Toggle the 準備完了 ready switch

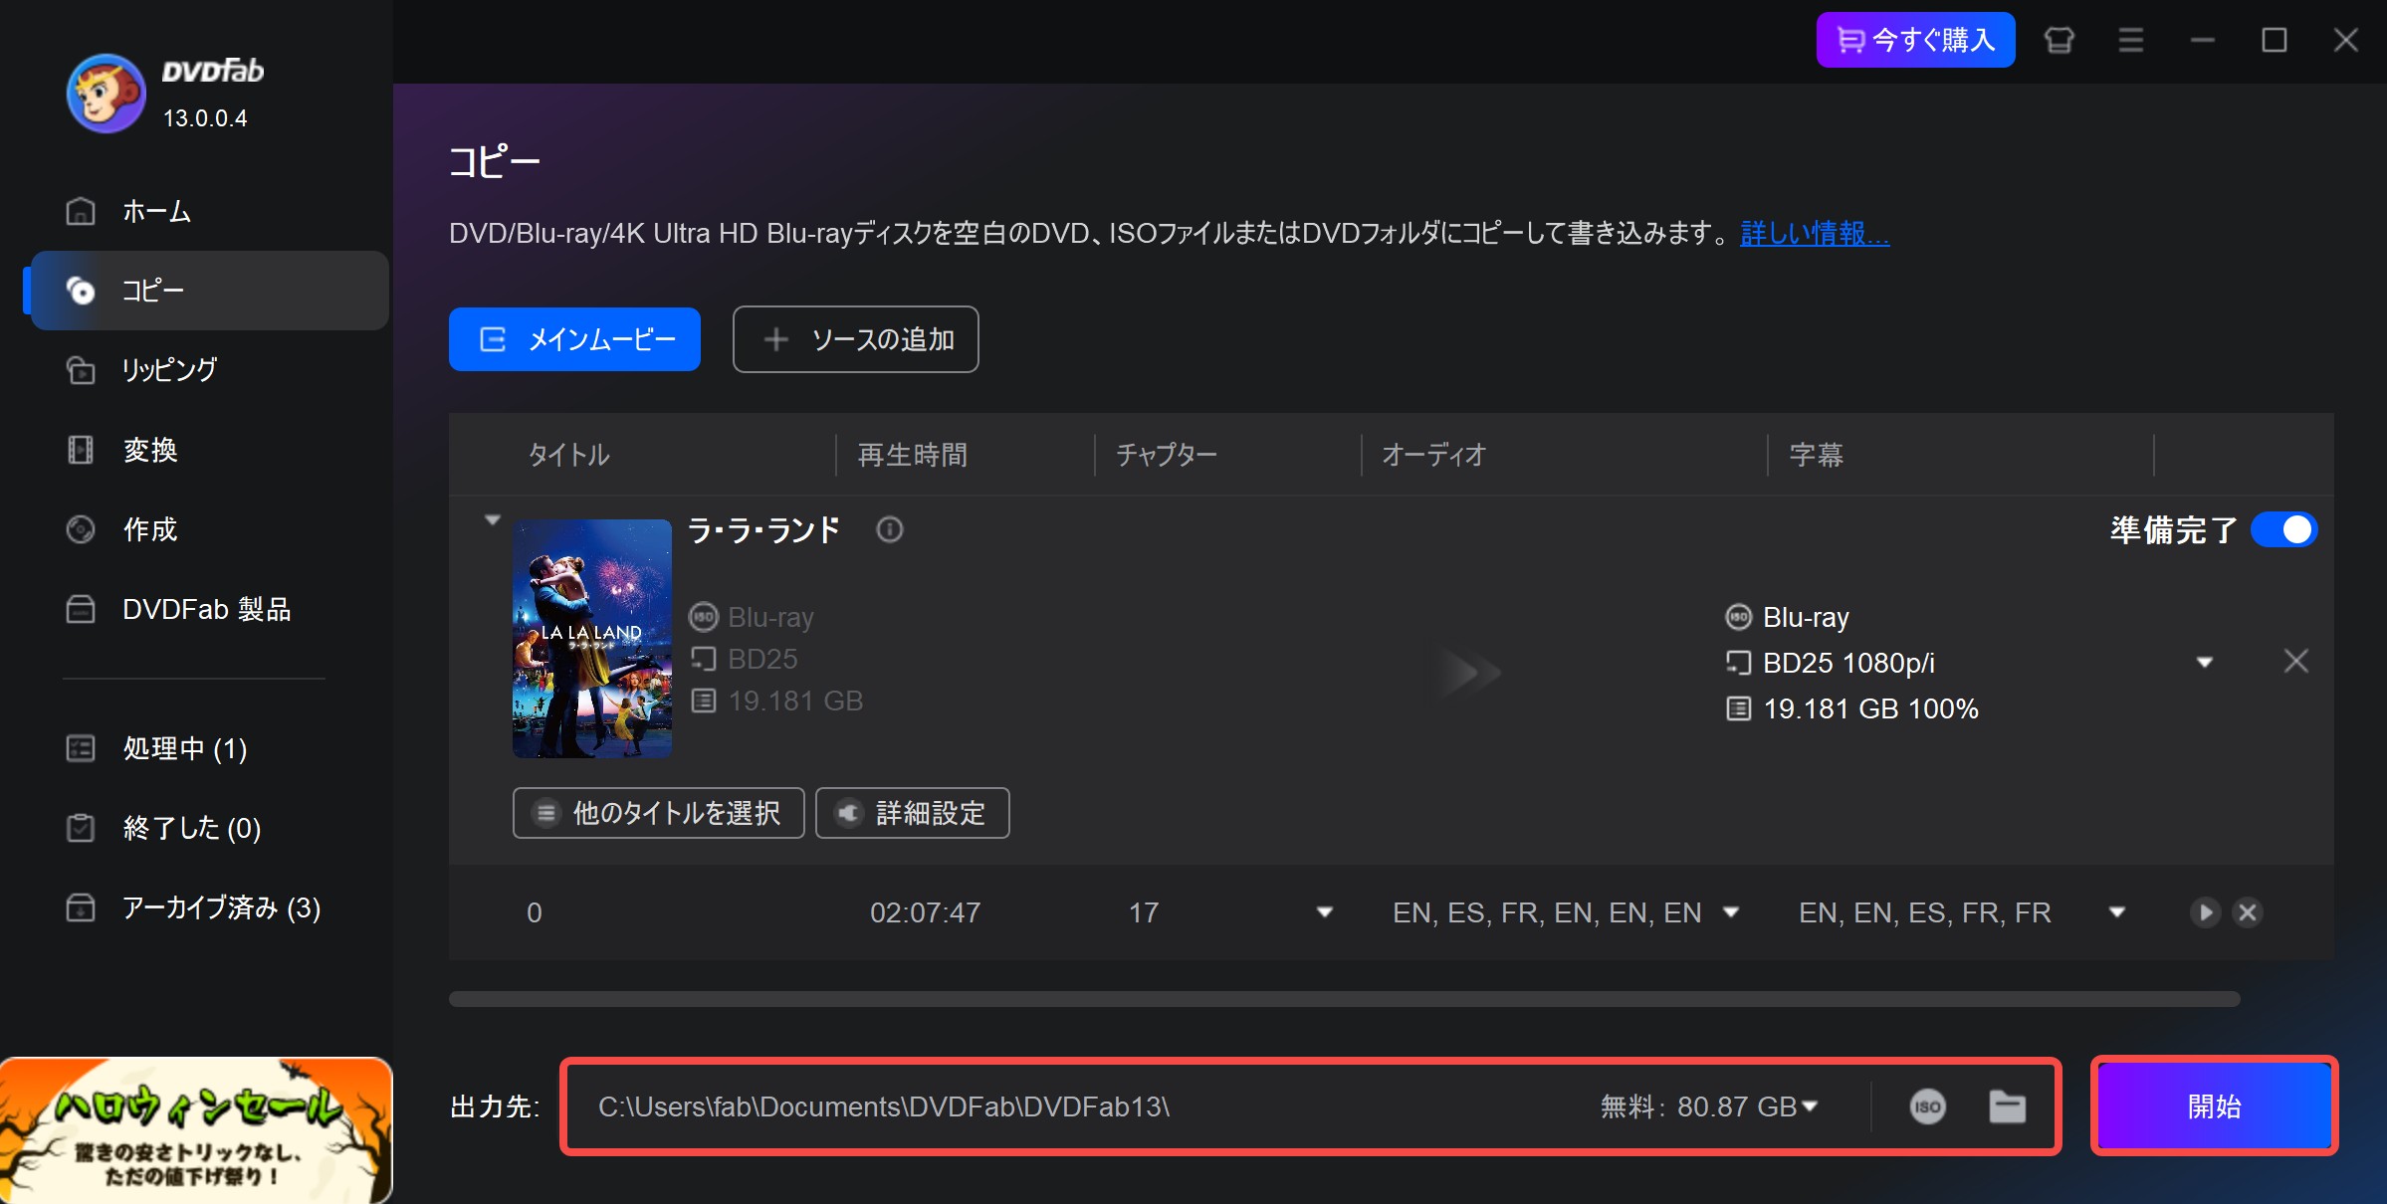tap(2283, 529)
